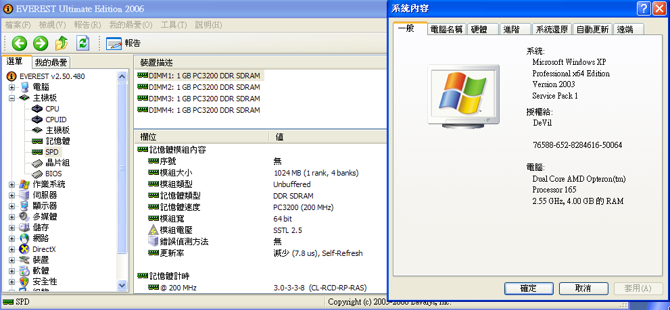The width and height of the screenshot is (670, 310).
Task: Select CPUID node in the sidebar
Action: click(x=55, y=120)
